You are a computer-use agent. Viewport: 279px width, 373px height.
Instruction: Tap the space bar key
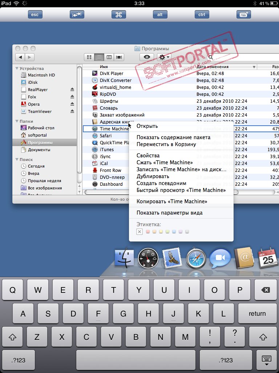(x=136, y=360)
